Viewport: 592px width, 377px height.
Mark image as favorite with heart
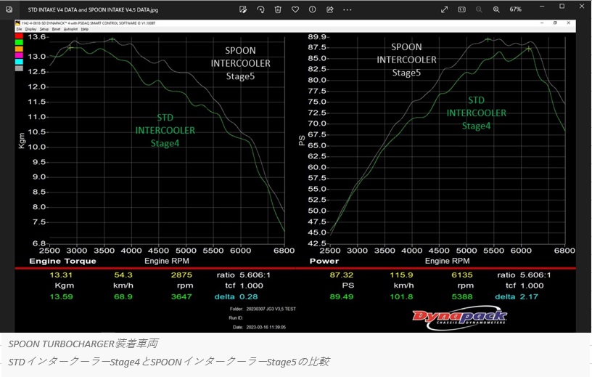click(x=295, y=9)
